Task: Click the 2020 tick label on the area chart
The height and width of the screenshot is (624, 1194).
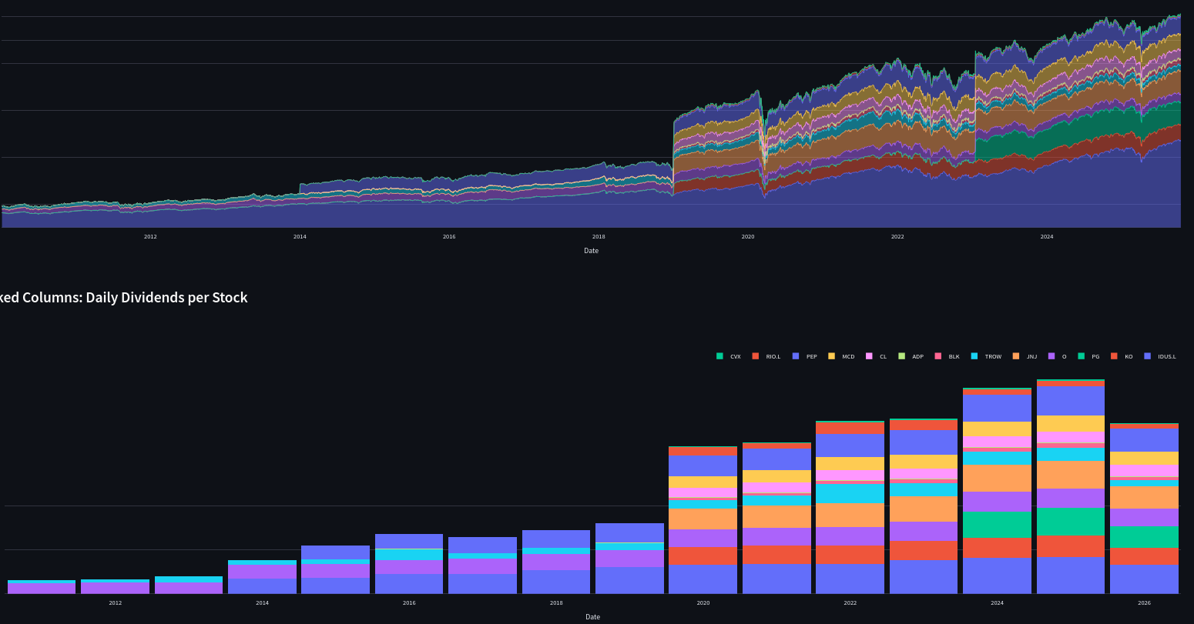Action: click(748, 237)
